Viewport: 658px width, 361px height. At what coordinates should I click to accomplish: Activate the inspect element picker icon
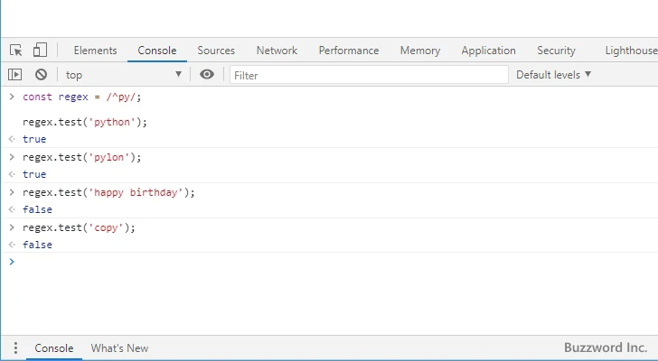tap(16, 51)
